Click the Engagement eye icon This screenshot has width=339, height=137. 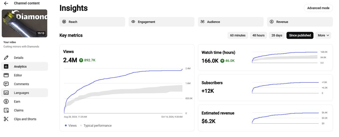tap(133, 22)
